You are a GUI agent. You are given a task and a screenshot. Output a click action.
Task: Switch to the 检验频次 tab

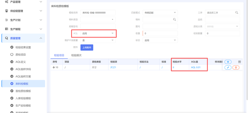[76, 55]
